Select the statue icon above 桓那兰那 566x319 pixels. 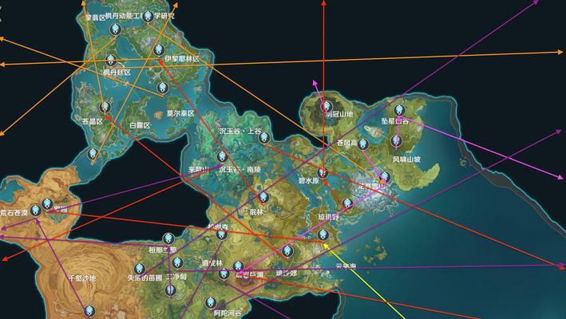168,238
